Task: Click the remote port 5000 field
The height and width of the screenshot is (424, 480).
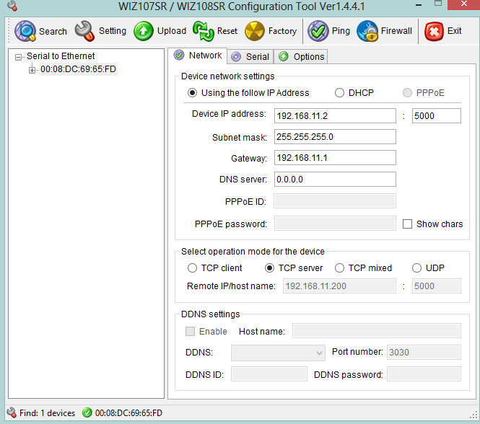Action: pyautogui.click(x=437, y=286)
